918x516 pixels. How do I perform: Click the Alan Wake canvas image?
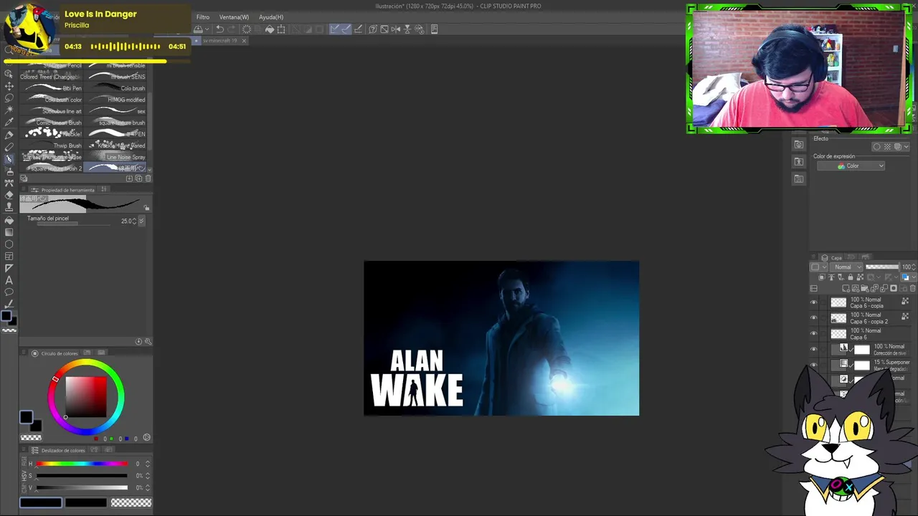[501, 338]
